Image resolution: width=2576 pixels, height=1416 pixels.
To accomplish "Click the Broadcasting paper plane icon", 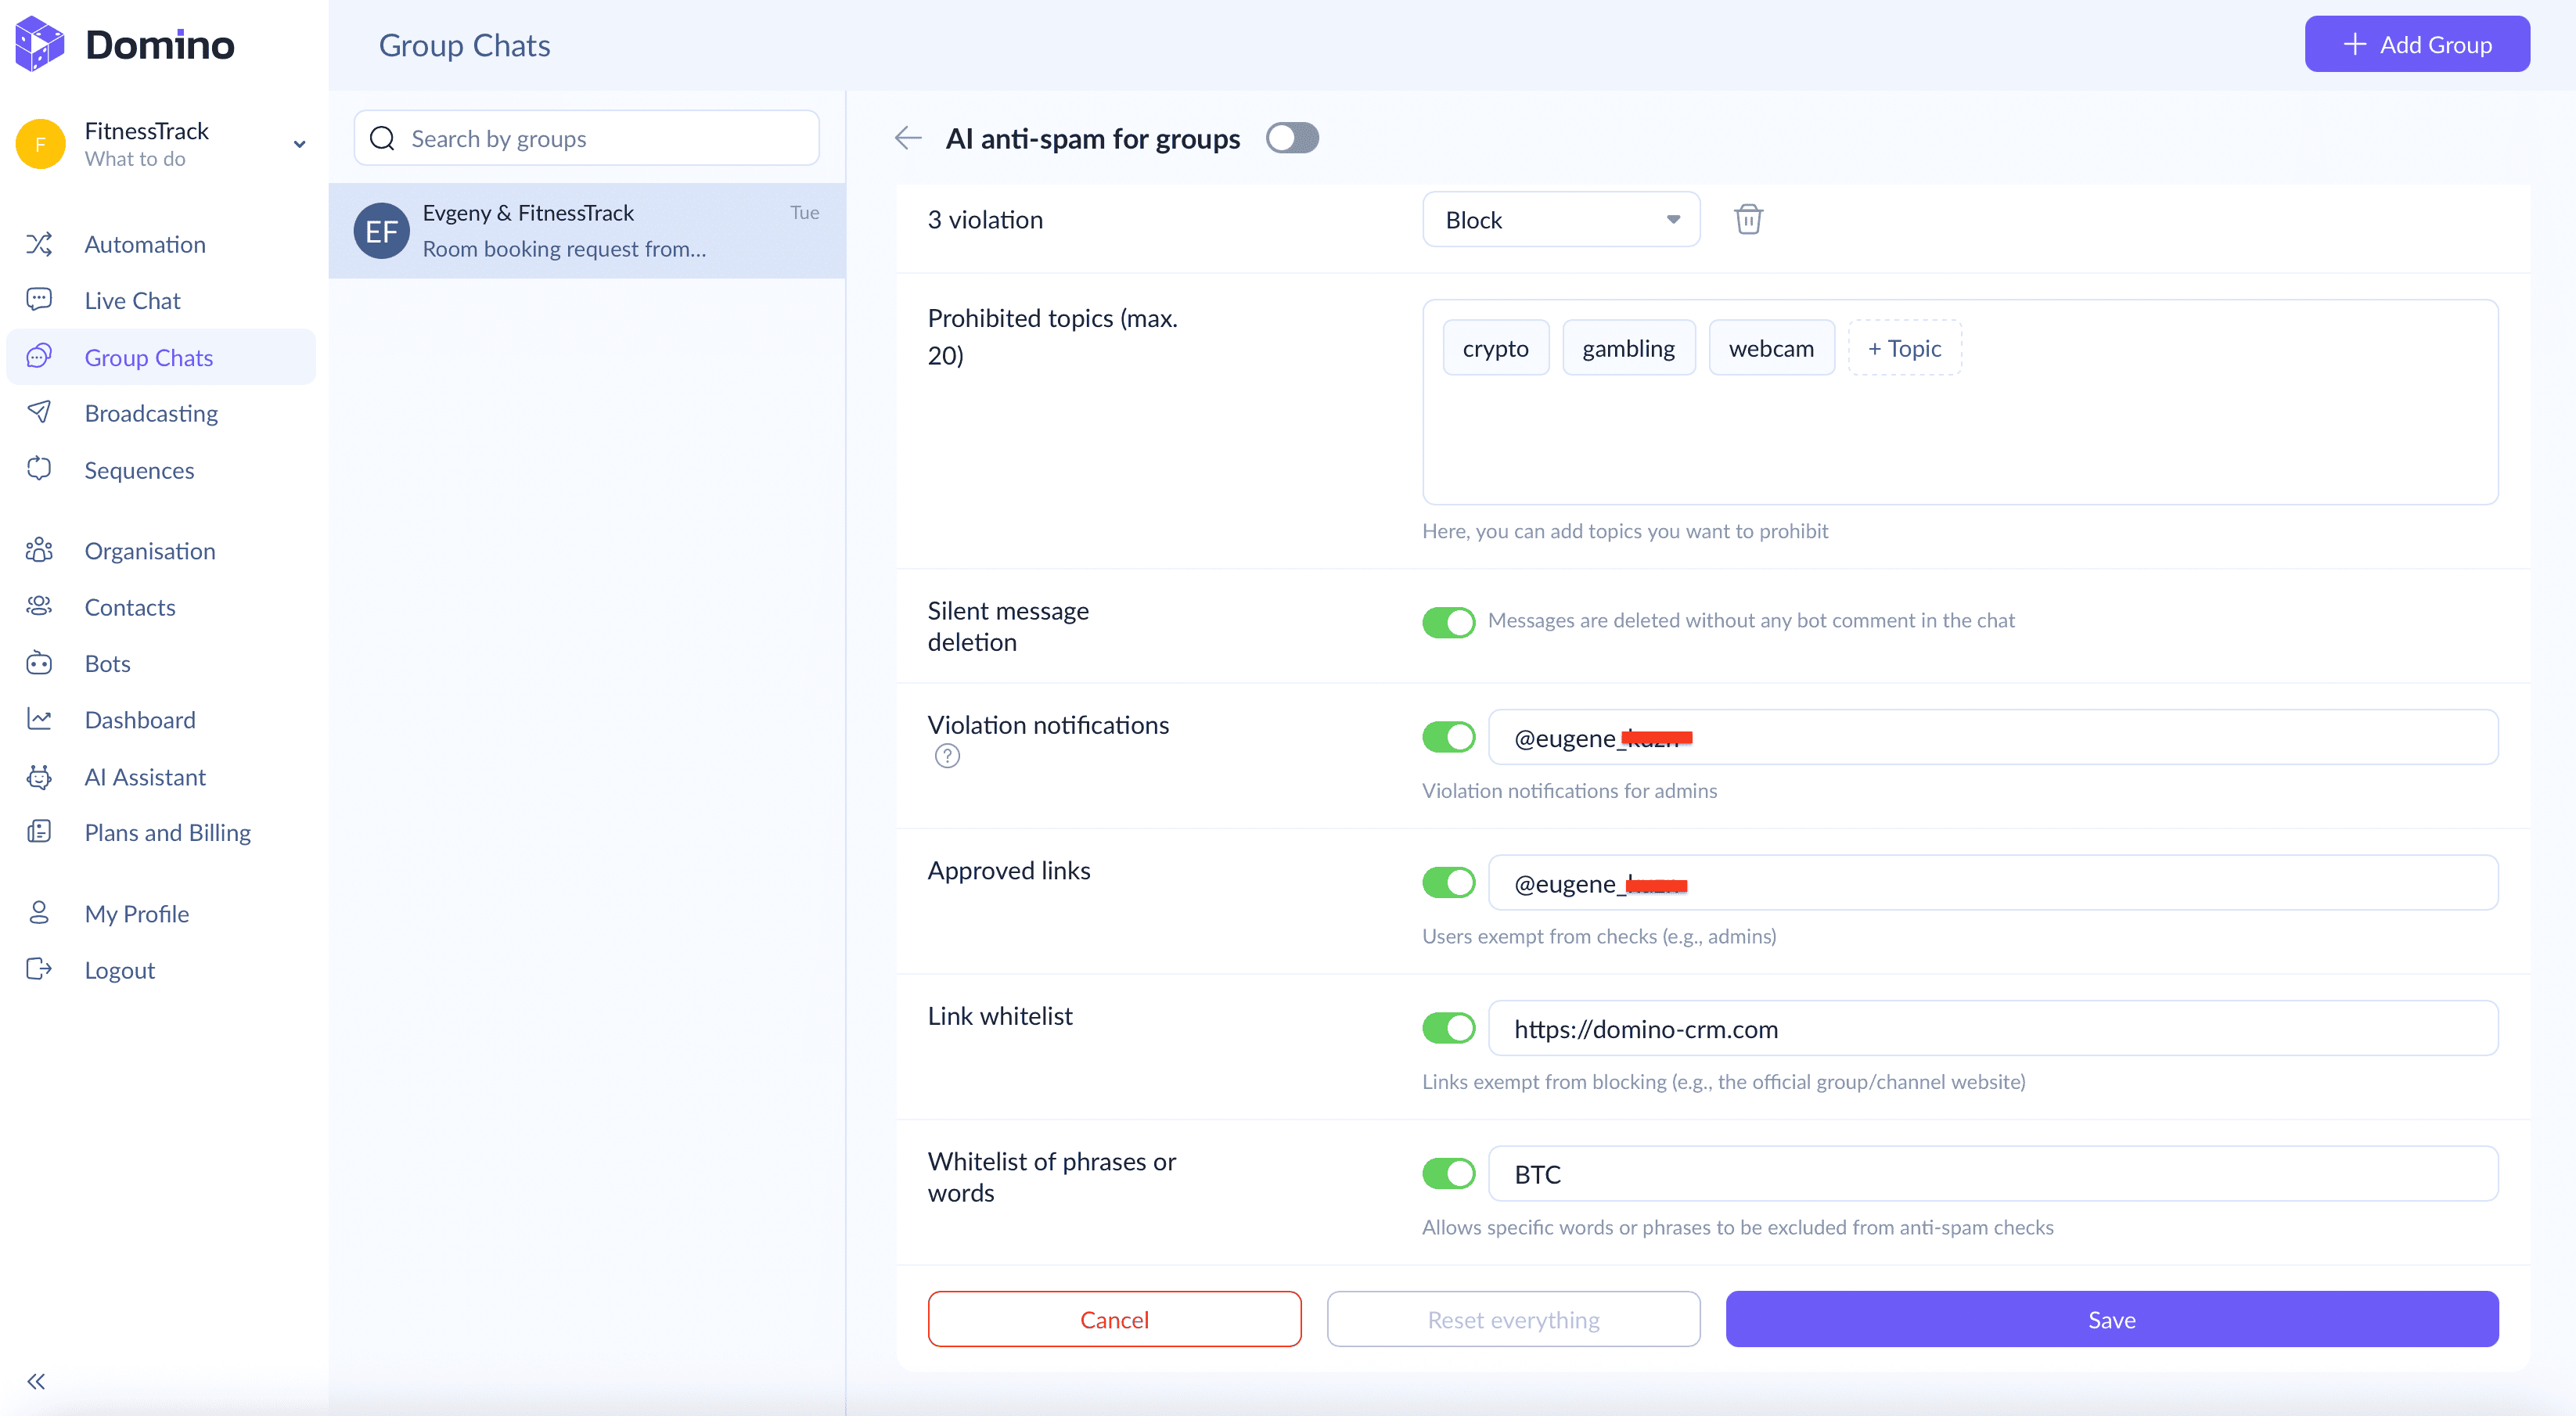I will click(39, 413).
